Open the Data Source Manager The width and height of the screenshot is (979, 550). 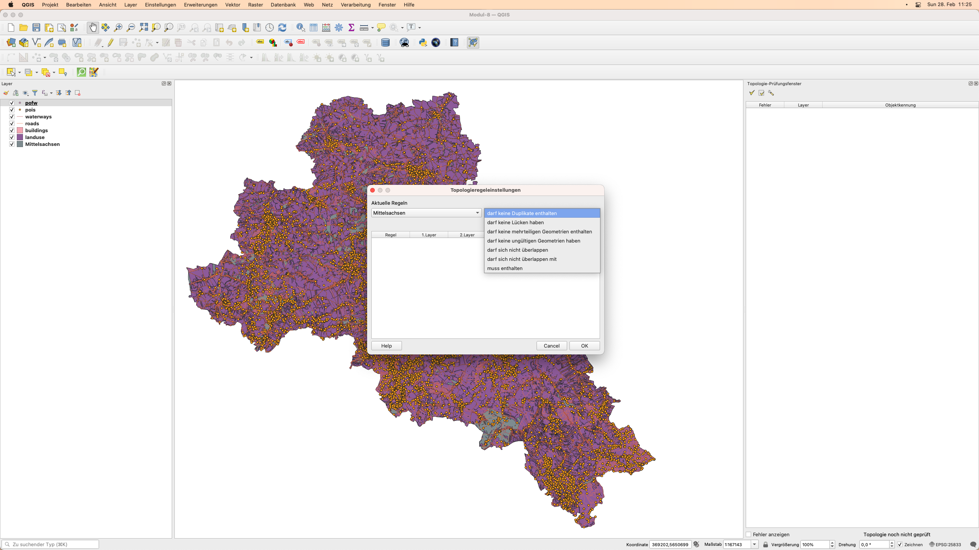11,42
